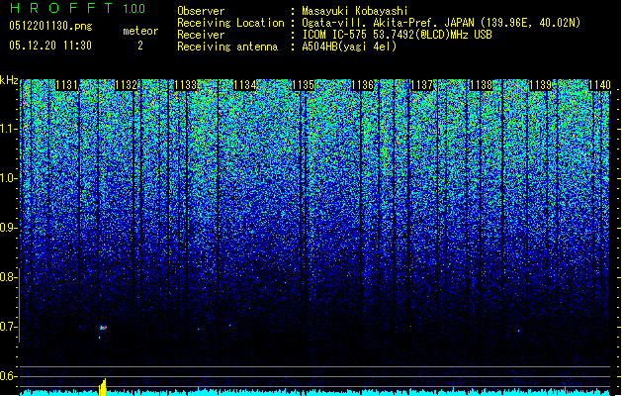
Task: Click the 1.0 kHz axis label
Action: [9, 179]
